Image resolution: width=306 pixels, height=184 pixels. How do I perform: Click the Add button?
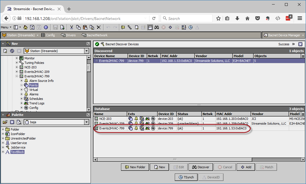click(x=246, y=167)
